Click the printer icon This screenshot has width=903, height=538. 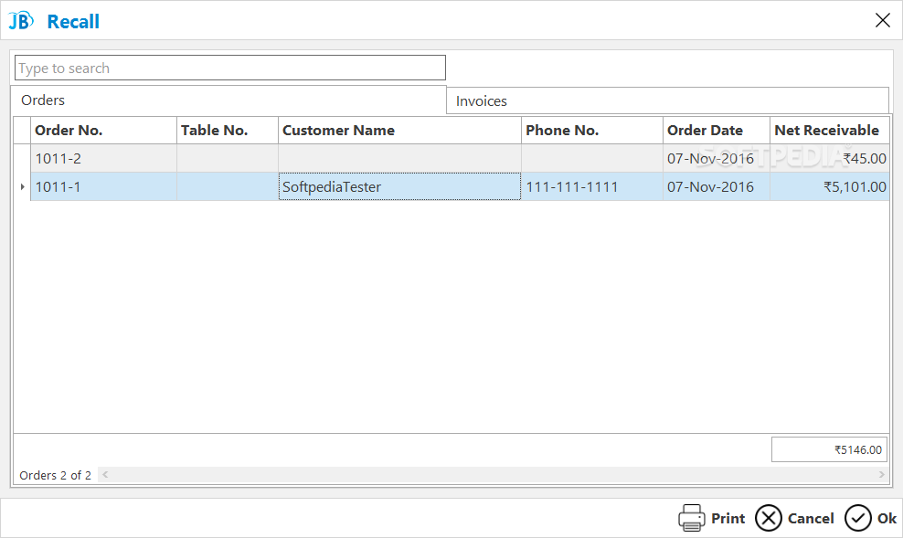click(x=691, y=518)
